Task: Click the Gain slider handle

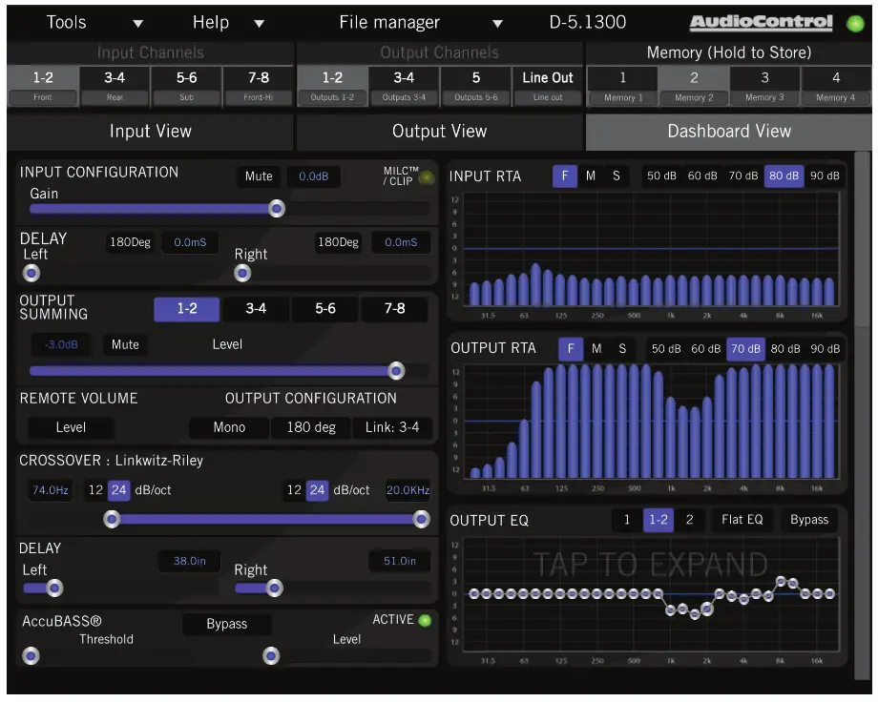Action: (x=276, y=208)
